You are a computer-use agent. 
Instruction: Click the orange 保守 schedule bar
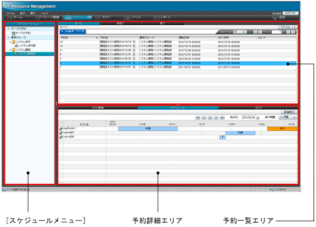coord(282,129)
